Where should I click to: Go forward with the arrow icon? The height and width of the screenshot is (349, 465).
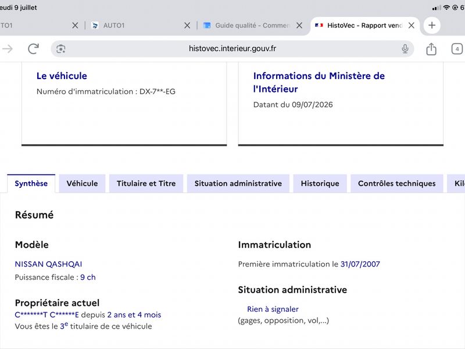click(8, 49)
